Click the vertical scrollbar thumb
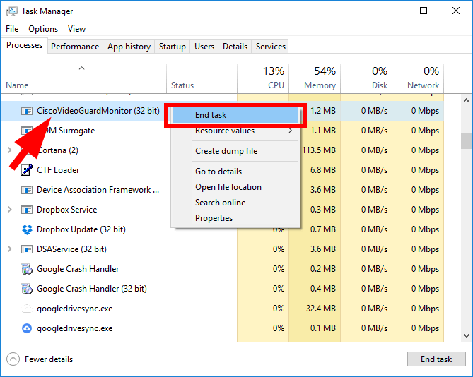473x377 pixels. (x=467, y=140)
